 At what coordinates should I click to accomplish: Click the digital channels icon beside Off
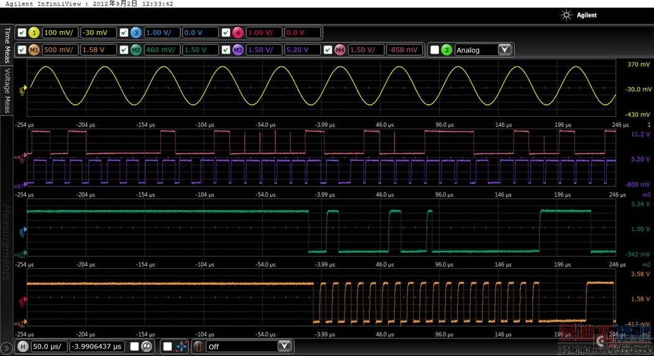coord(198,347)
